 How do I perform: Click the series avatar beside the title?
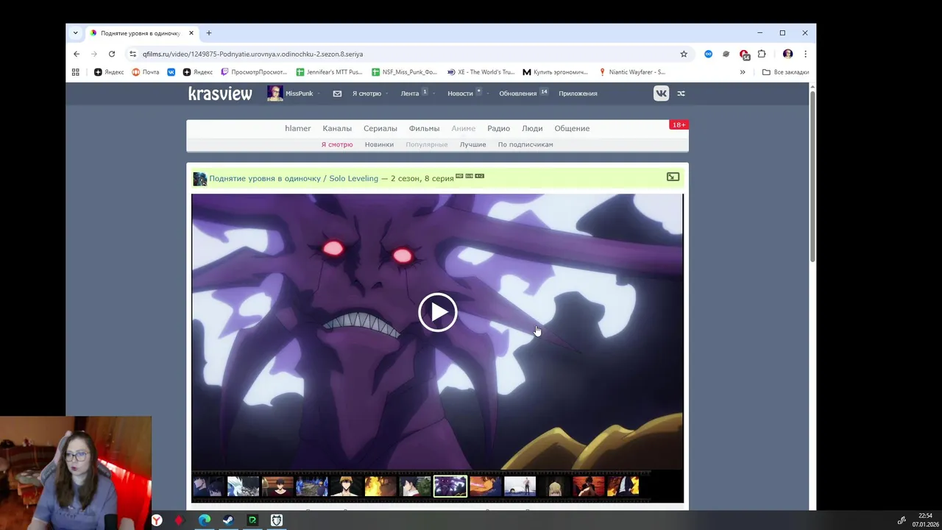(x=199, y=179)
